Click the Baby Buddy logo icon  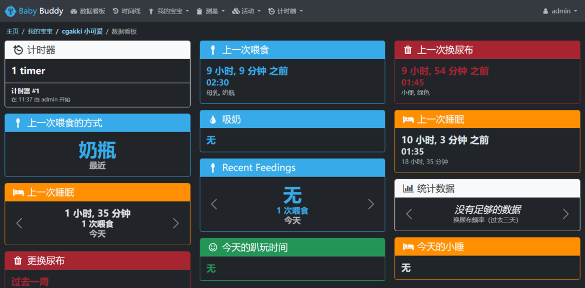(x=10, y=11)
